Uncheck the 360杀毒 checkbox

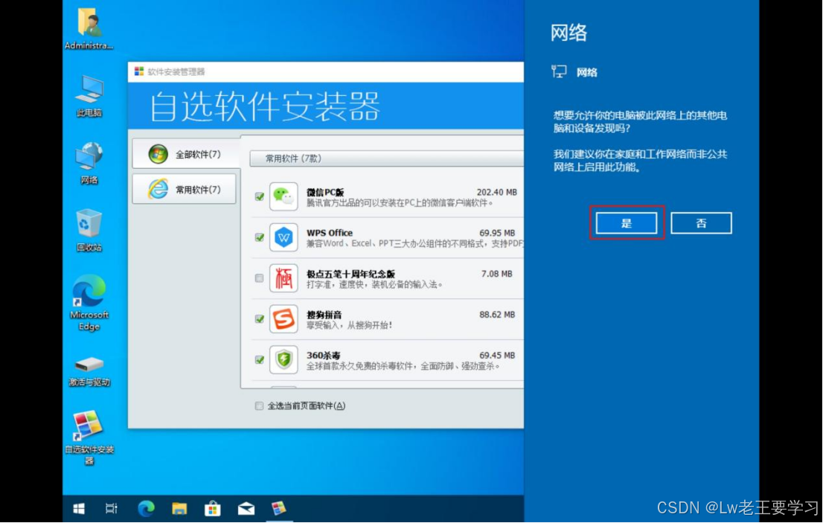tap(259, 360)
